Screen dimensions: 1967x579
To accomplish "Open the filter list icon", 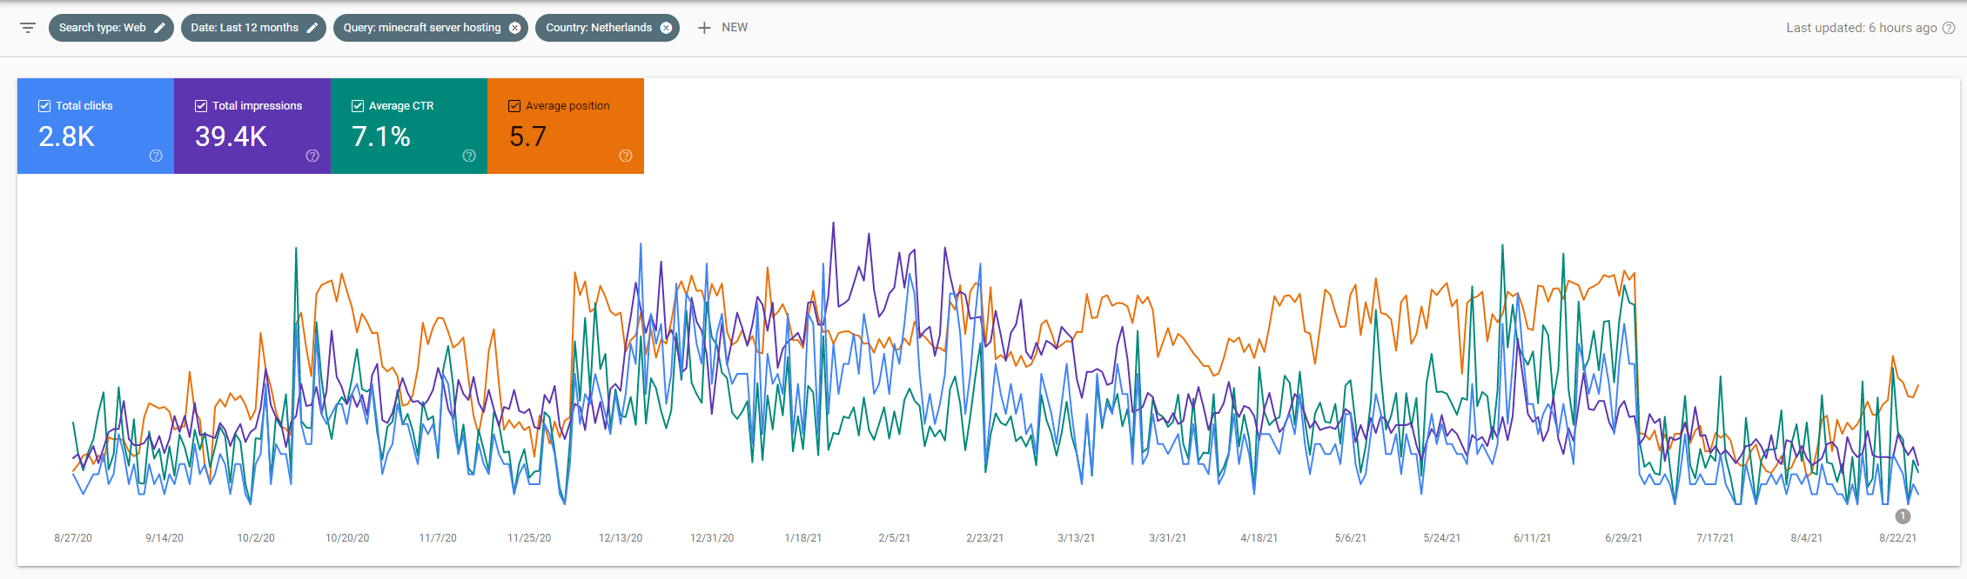I will [28, 28].
